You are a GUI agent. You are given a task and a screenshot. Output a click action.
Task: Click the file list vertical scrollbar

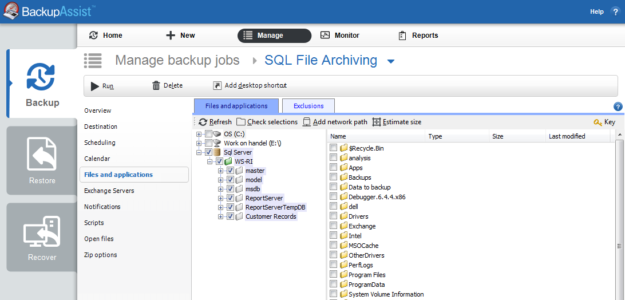pos(620,215)
